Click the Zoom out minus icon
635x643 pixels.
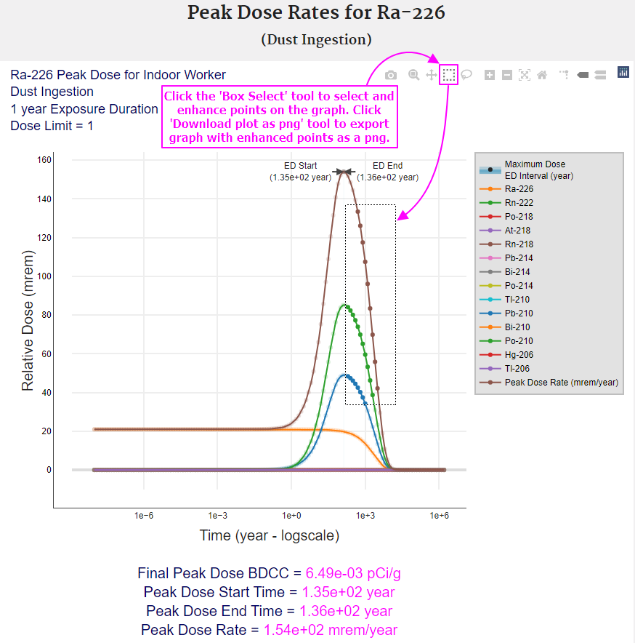pos(507,75)
